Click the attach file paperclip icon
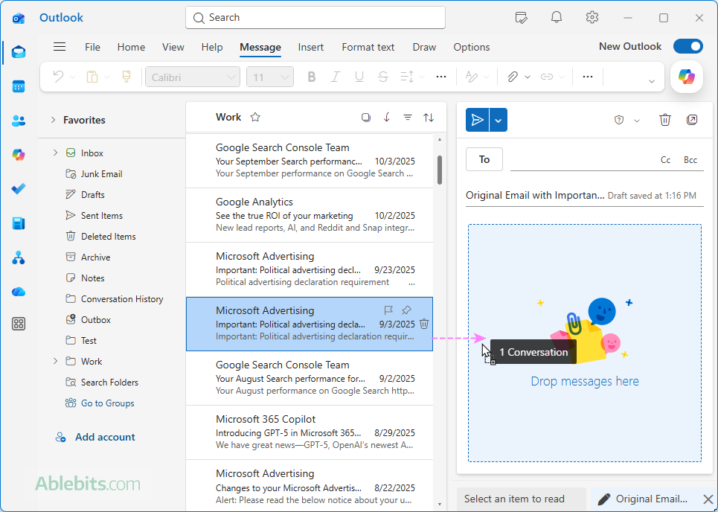 coord(513,77)
